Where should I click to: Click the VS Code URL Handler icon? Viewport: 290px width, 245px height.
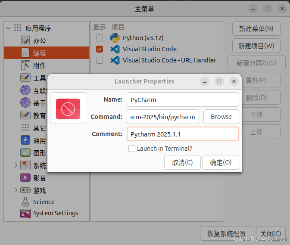(115, 60)
